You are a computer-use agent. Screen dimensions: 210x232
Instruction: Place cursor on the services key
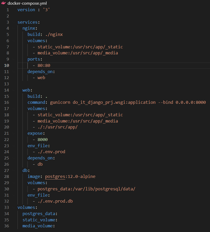tap(28, 22)
